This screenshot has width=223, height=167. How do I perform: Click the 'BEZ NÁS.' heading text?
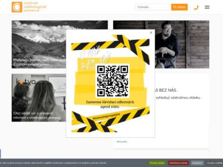point(168,90)
